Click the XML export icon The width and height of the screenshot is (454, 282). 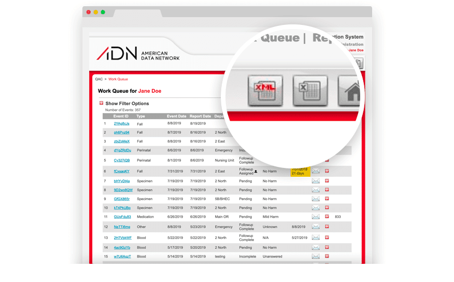tap(265, 91)
